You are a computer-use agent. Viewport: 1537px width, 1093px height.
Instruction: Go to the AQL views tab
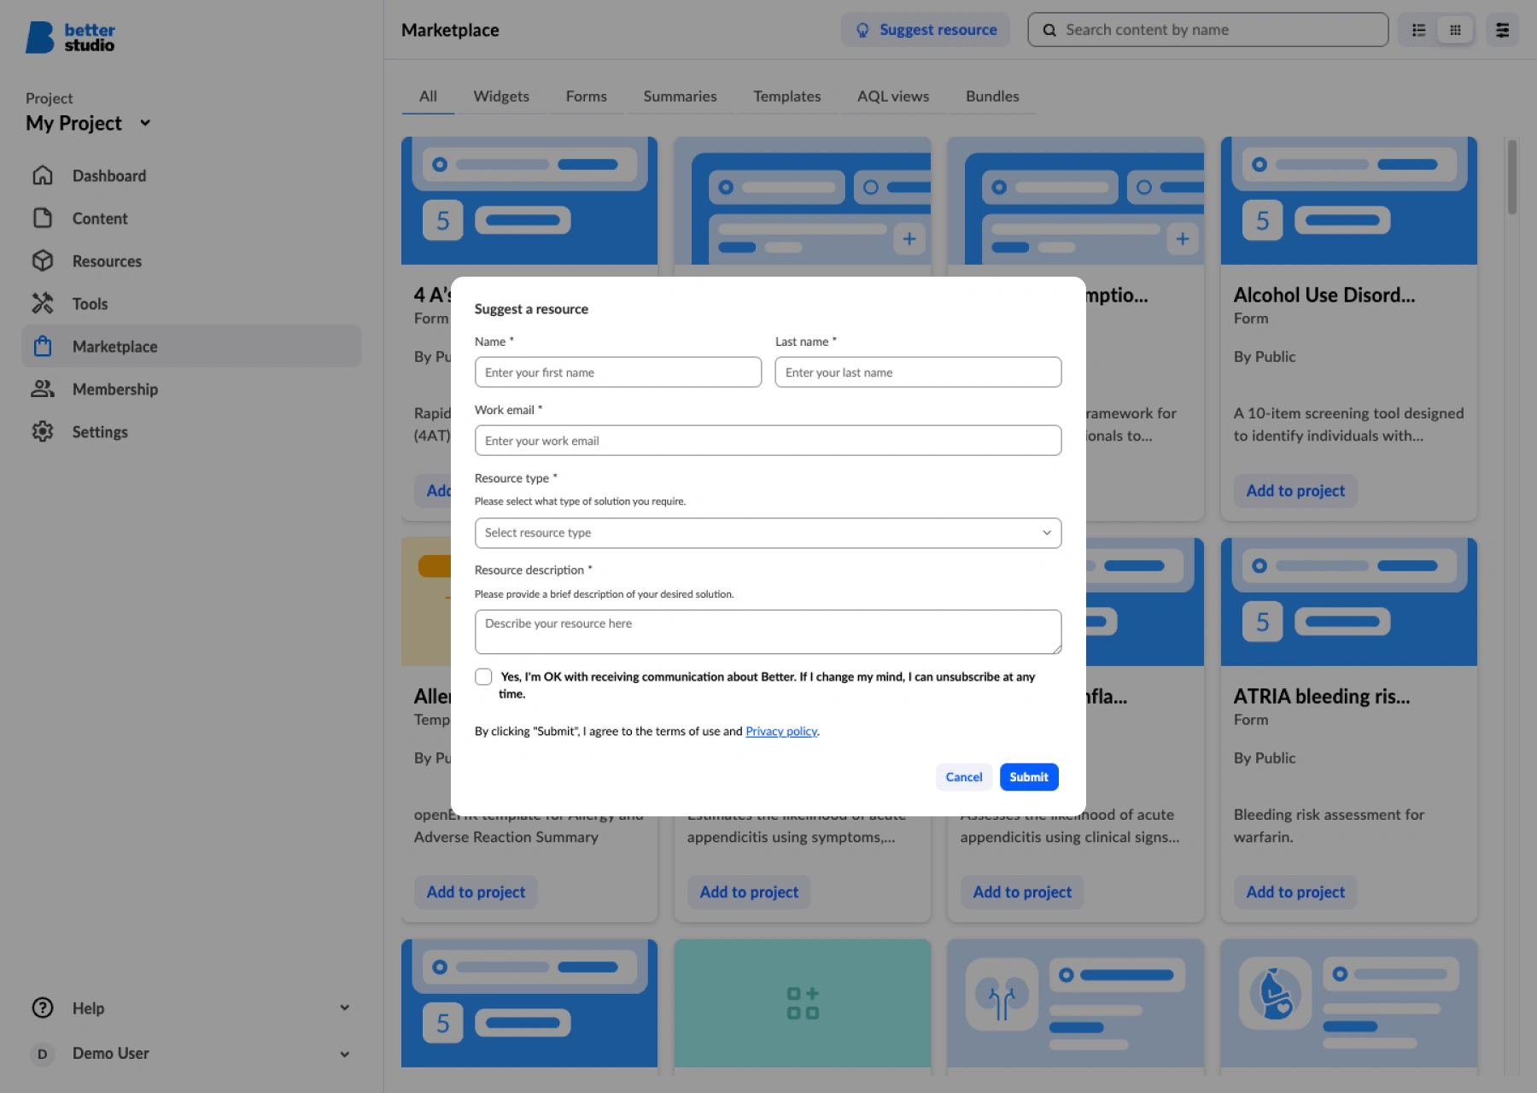pyautogui.click(x=893, y=96)
